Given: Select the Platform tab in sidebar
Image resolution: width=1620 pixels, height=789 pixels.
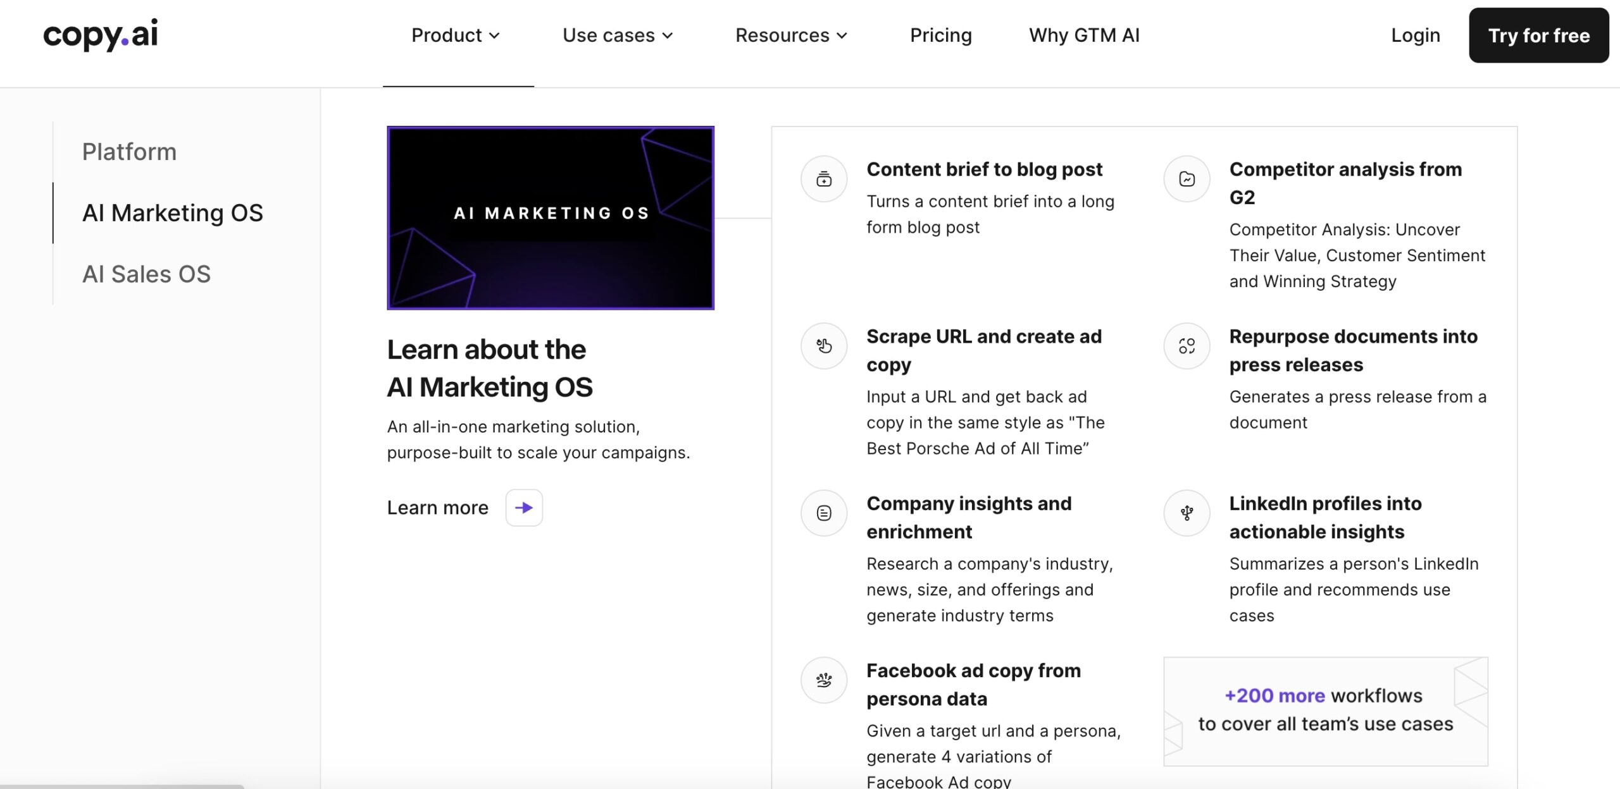Looking at the screenshot, I should [x=129, y=152].
